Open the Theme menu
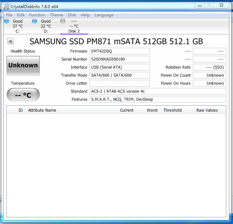This screenshot has width=233, height=224. [56, 15]
